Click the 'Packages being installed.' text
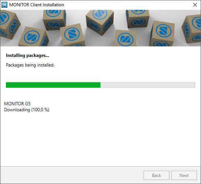 (x=30, y=65)
